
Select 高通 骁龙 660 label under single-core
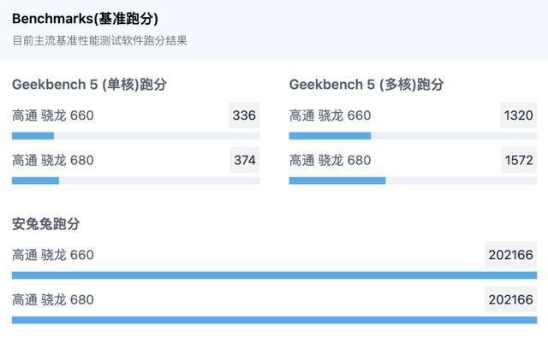(x=53, y=115)
